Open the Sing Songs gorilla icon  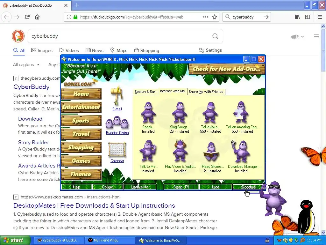[x=180, y=113]
